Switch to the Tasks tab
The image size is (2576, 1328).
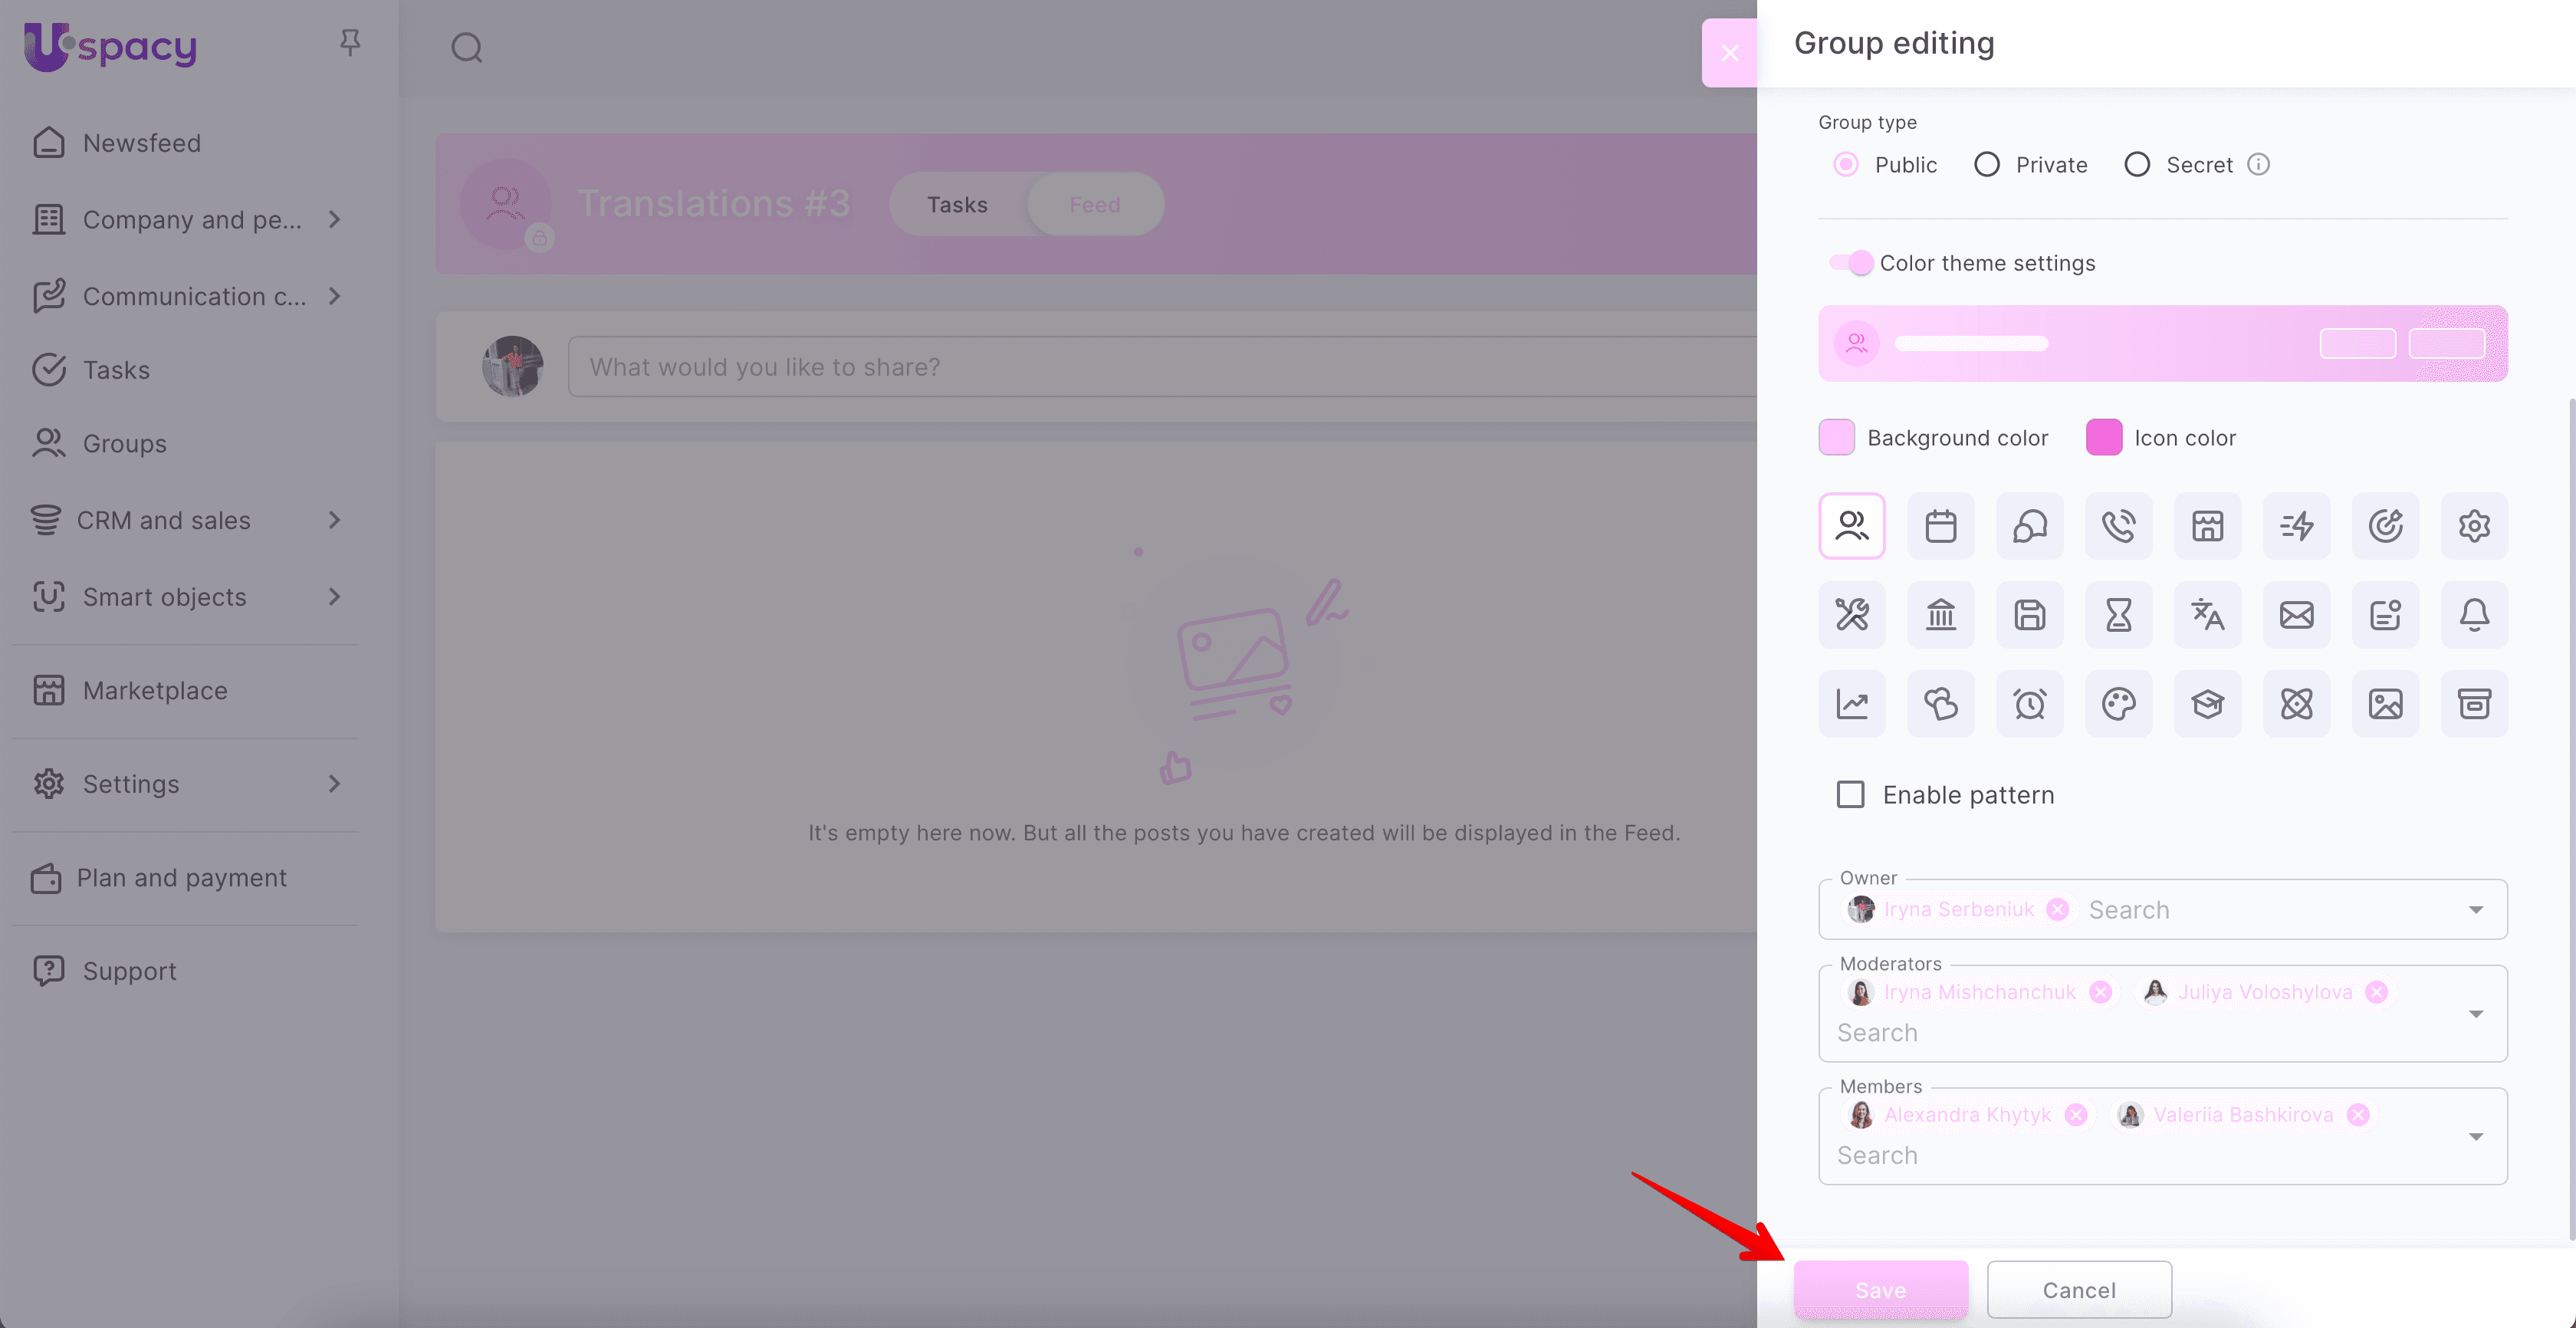point(957,205)
